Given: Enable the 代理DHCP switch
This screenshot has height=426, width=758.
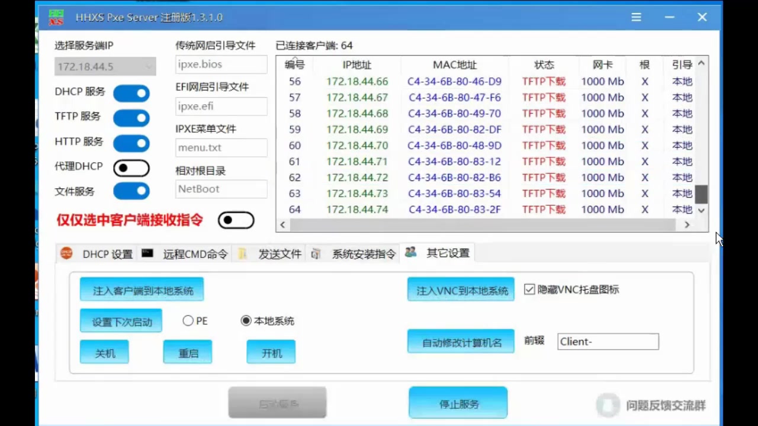Looking at the screenshot, I should point(131,168).
